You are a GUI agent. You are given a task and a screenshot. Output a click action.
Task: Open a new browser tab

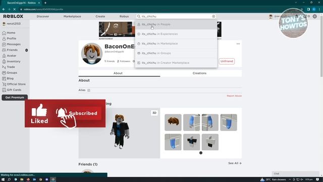click(x=45, y=3)
